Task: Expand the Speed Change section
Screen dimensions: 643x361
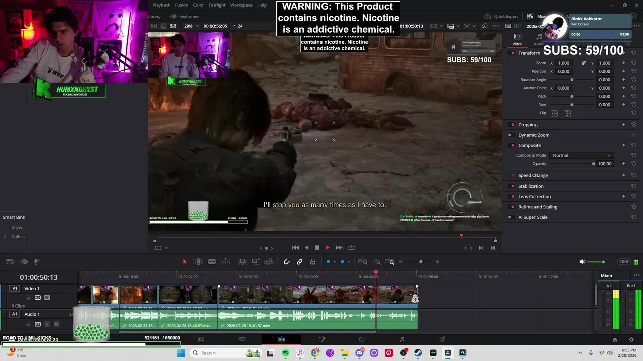Action: tap(533, 176)
